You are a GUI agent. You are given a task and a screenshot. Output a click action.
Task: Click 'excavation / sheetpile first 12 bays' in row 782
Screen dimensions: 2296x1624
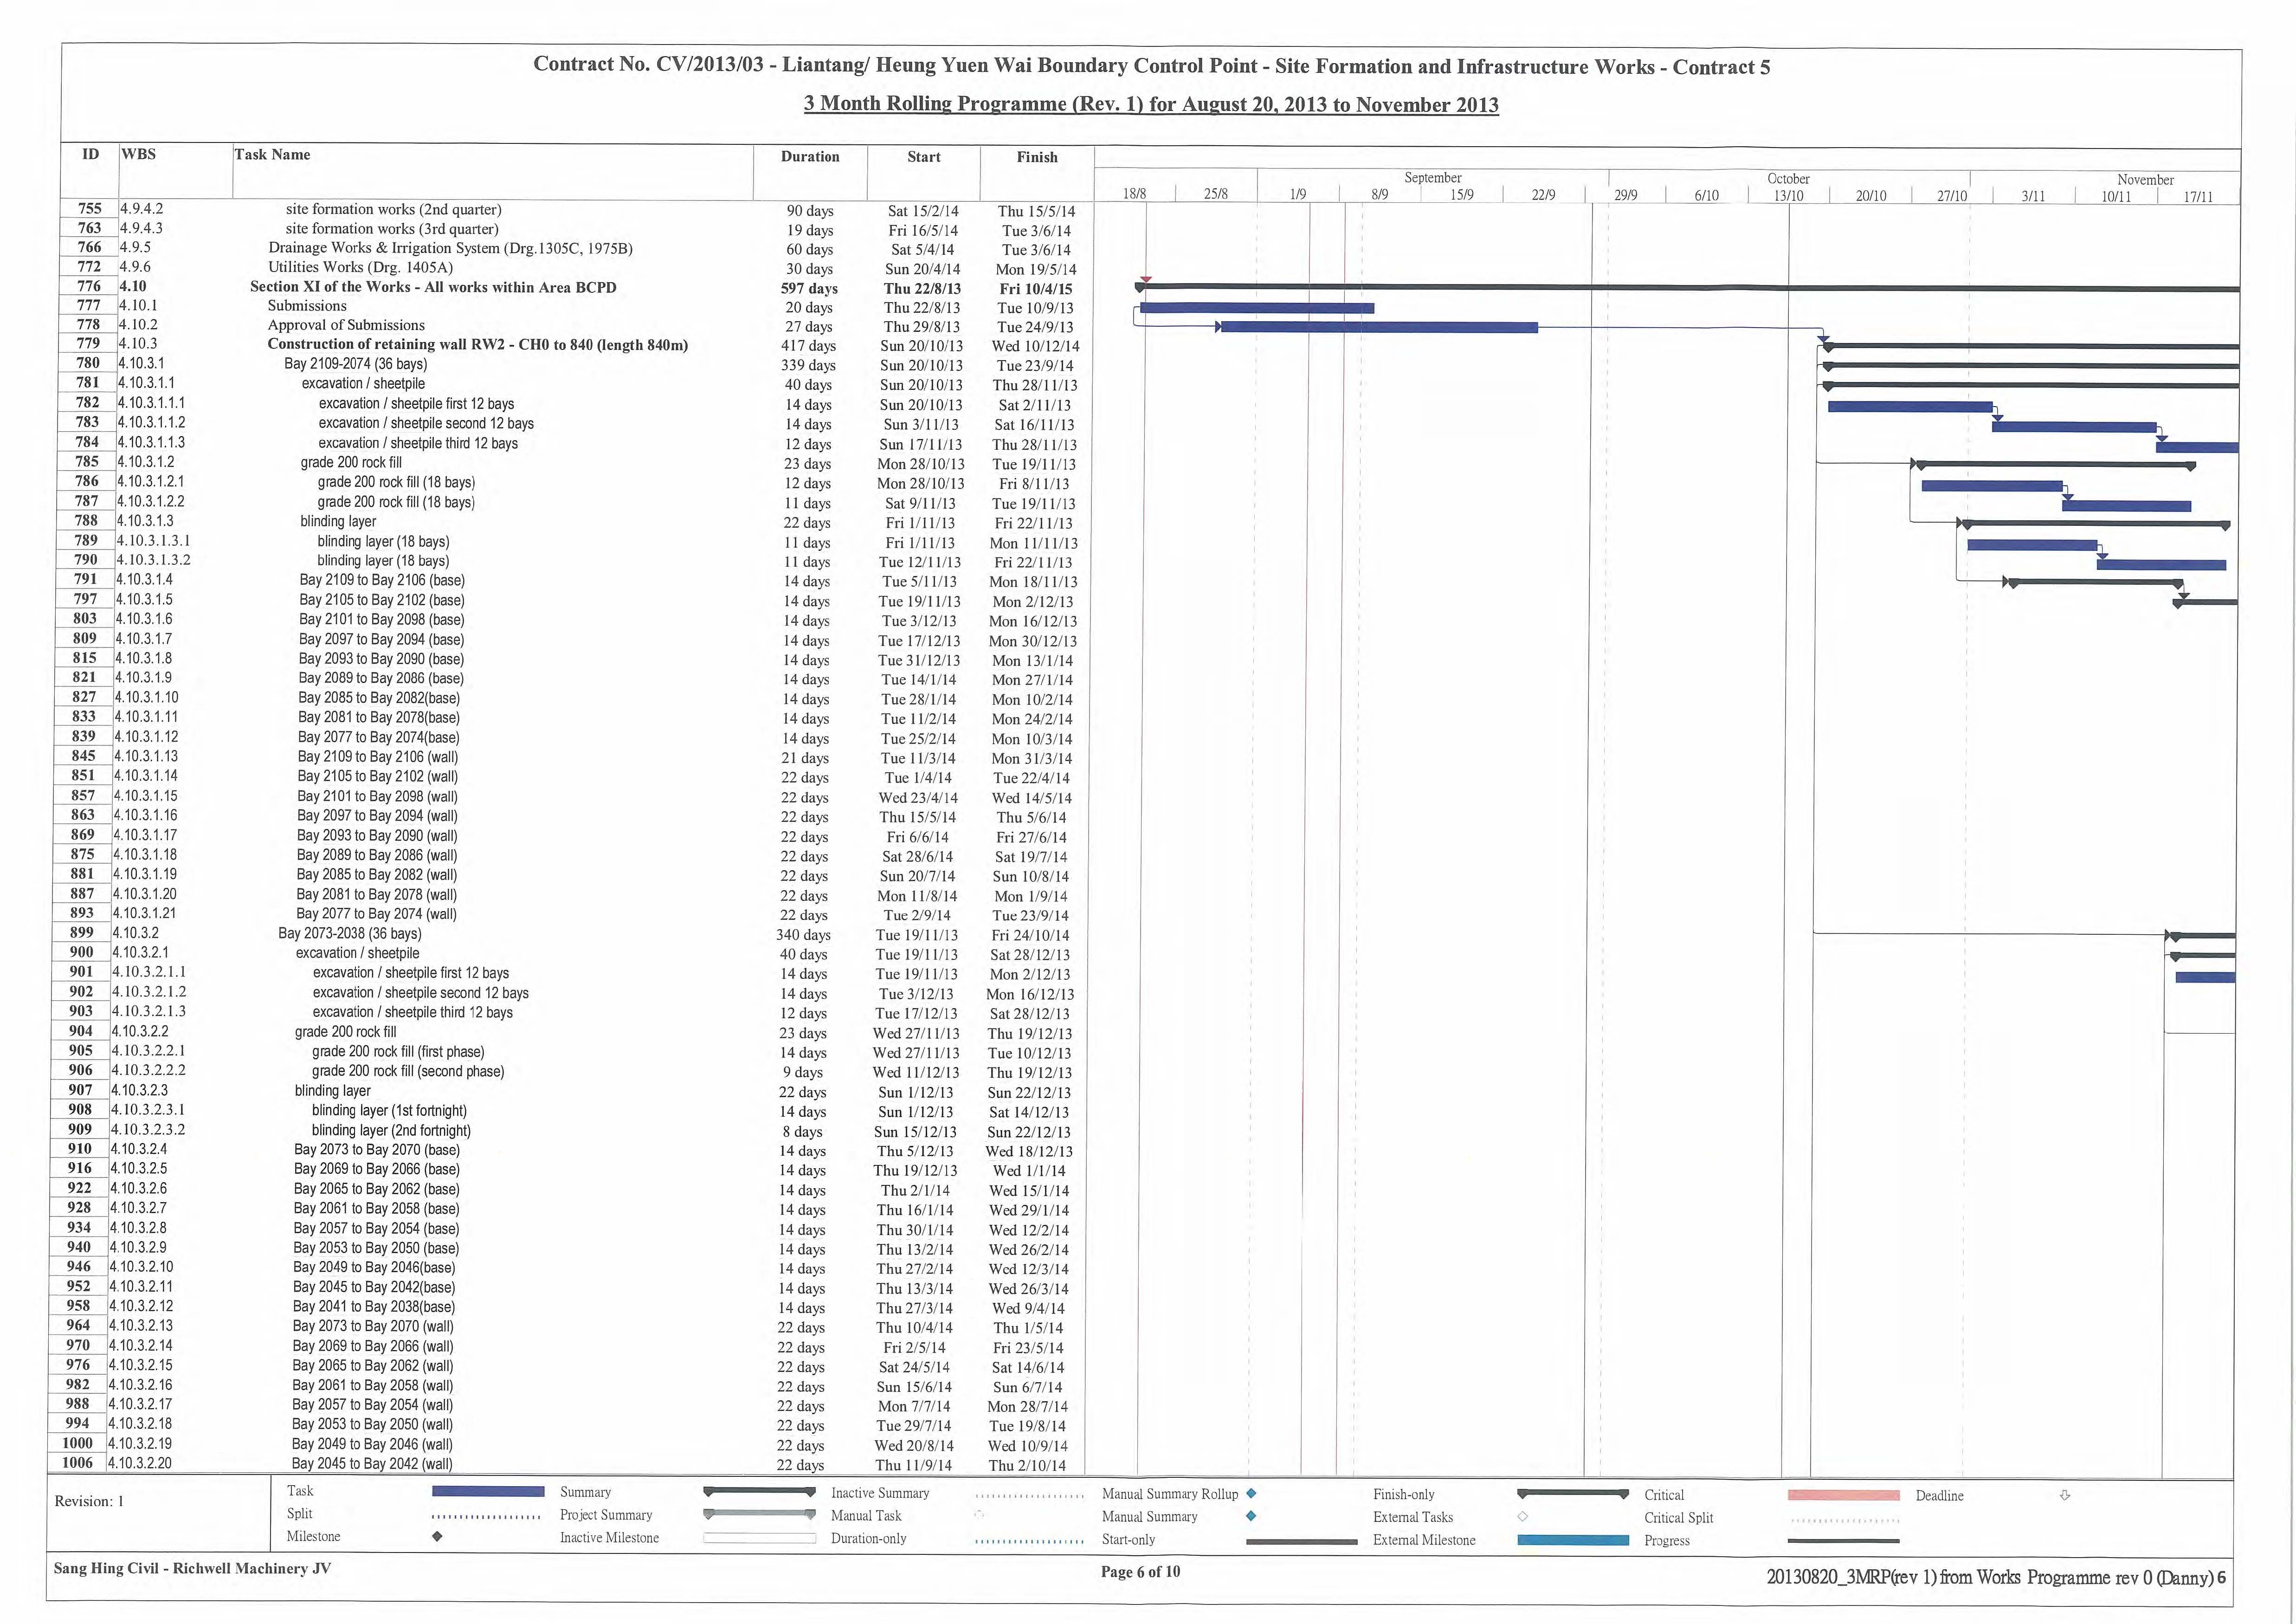pyautogui.click(x=416, y=404)
